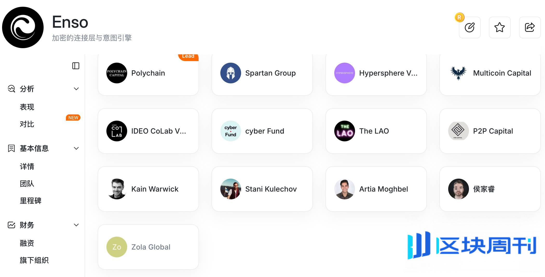545x277 pixels.
Task: Click the edit pencil icon
Action: pyautogui.click(x=469, y=27)
